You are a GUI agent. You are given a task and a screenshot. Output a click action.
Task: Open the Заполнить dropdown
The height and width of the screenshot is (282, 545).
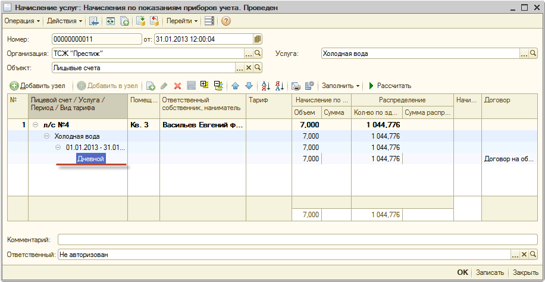[341, 86]
